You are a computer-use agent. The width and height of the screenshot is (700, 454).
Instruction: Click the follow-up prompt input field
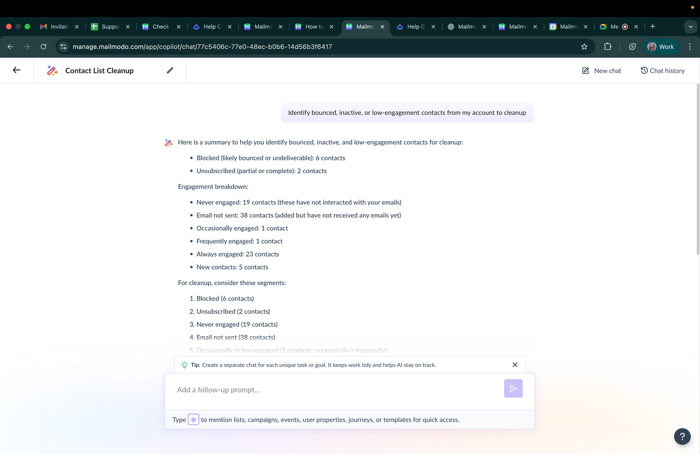[334, 389]
